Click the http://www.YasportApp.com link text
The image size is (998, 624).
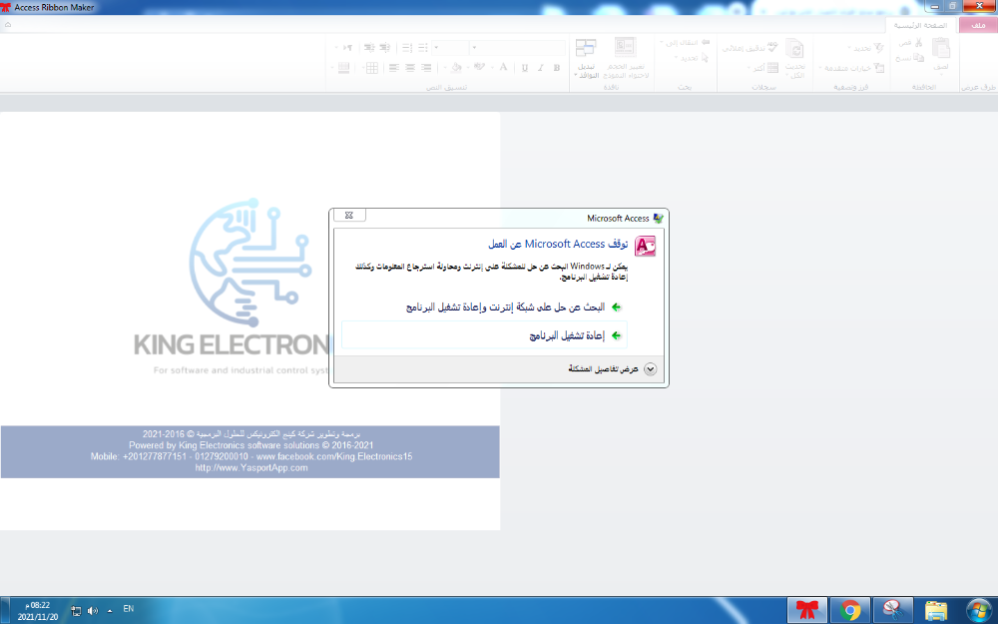251,467
